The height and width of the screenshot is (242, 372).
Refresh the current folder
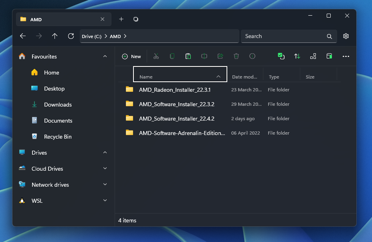pyautogui.click(x=71, y=36)
